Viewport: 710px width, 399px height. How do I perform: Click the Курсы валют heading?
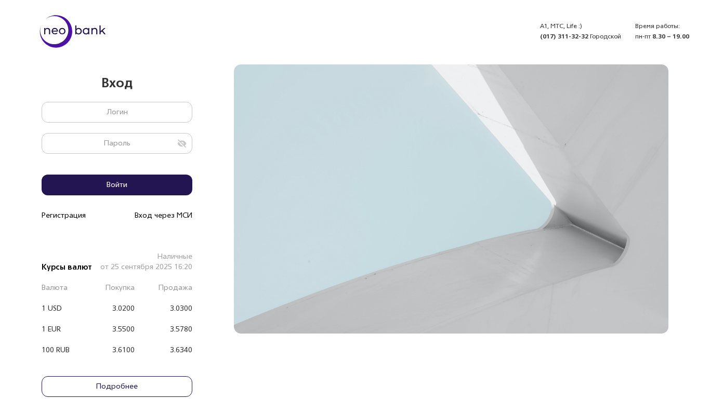(67, 267)
